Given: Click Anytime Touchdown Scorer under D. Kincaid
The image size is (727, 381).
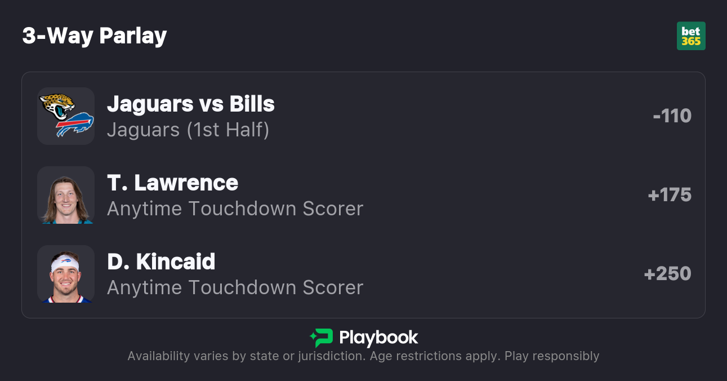Looking at the screenshot, I should (x=235, y=287).
